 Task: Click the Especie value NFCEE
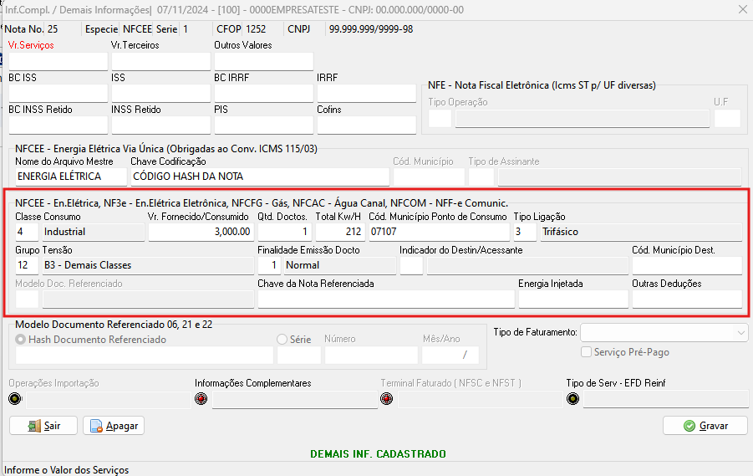[137, 29]
